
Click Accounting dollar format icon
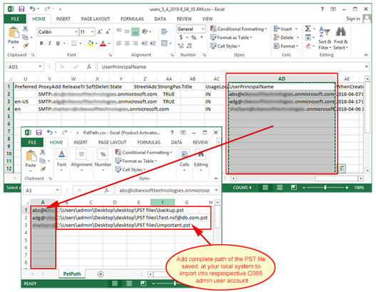click(x=181, y=37)
